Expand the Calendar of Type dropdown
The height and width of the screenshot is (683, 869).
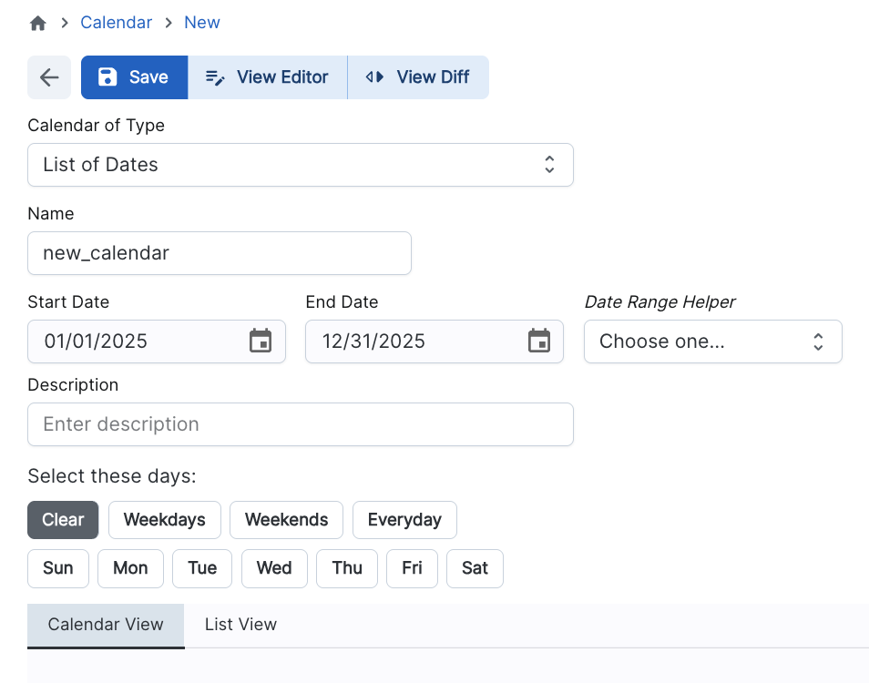pyautogui.click(x=300, y=165)
